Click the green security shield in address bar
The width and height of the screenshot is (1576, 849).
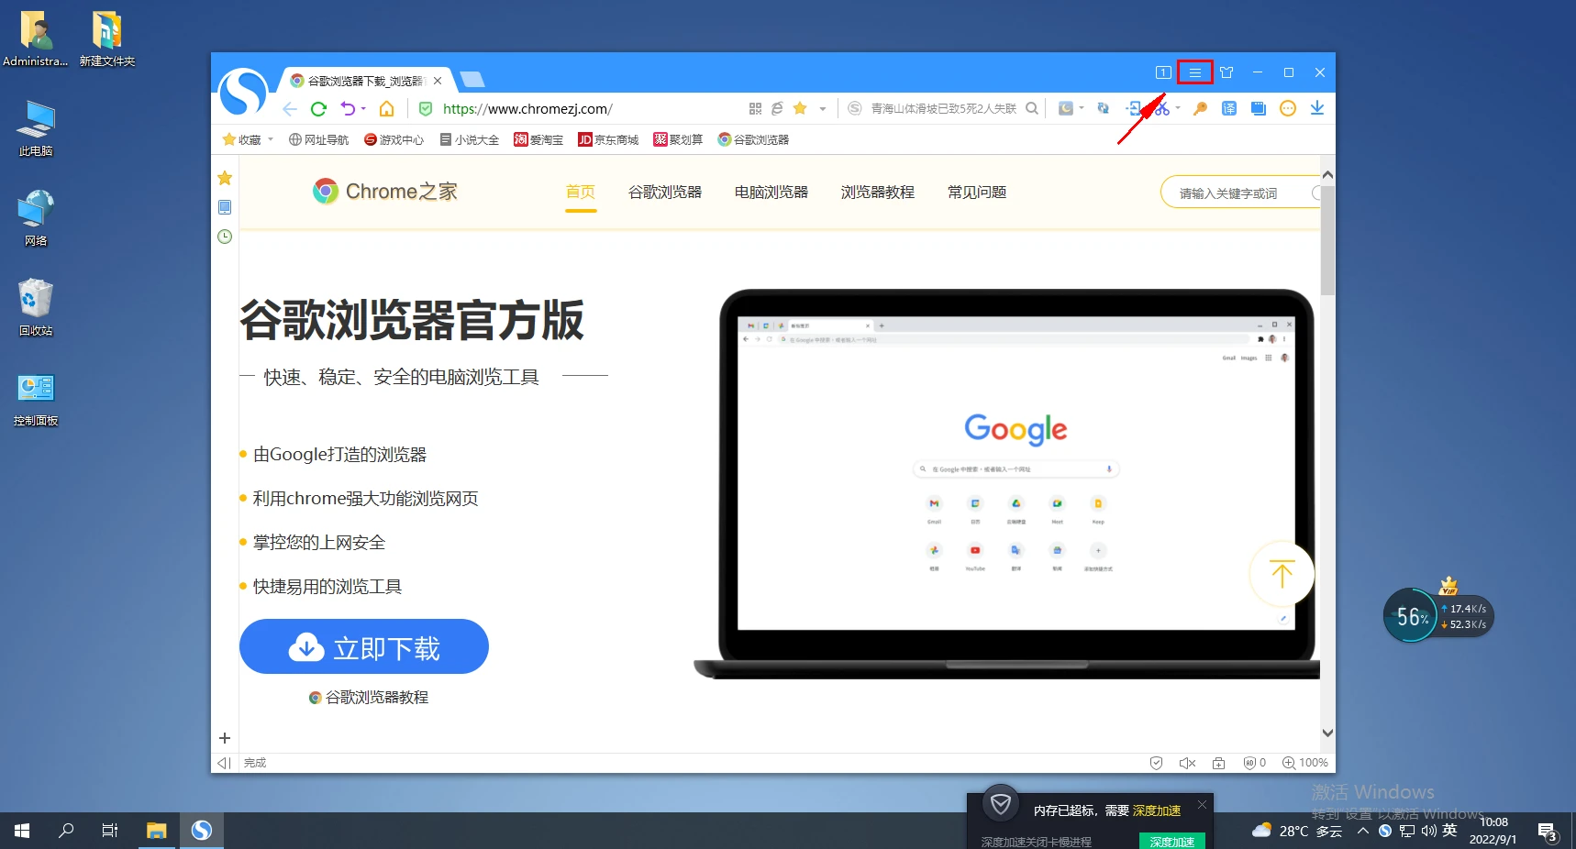point(426,109)
